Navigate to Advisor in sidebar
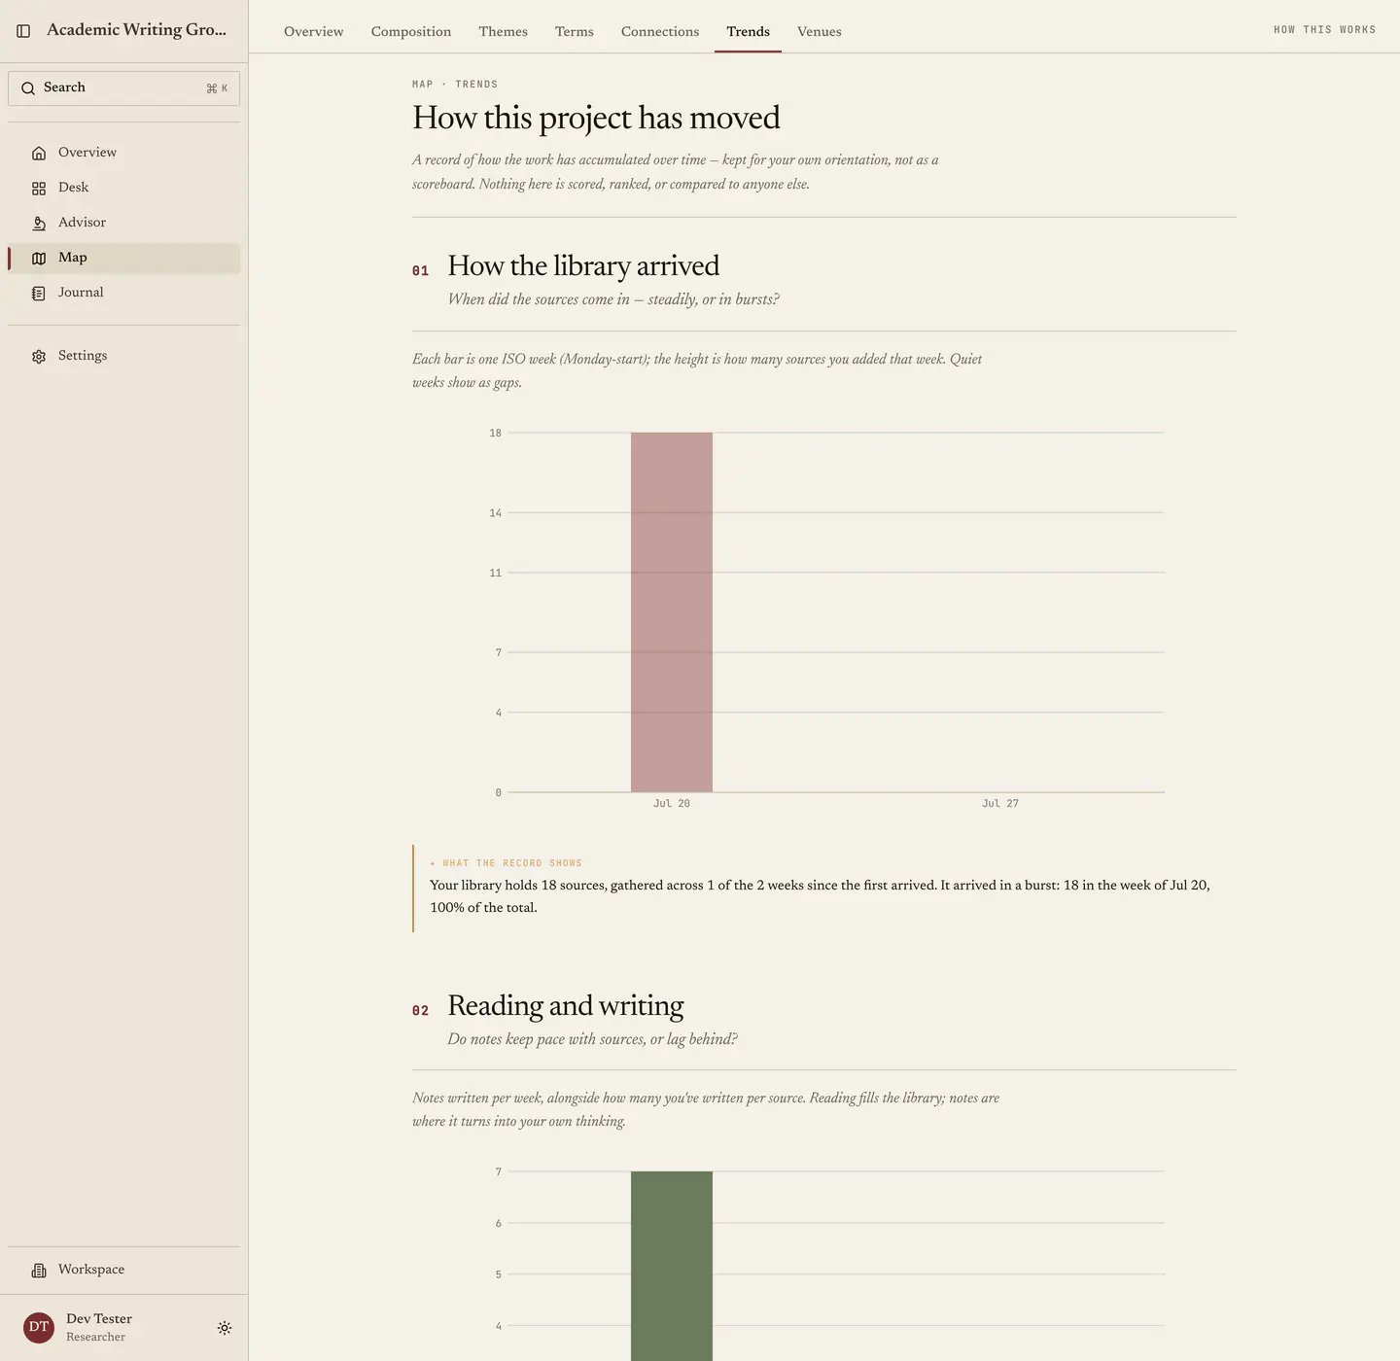This screenshot has height=1361, width=1400. [123, 223]
